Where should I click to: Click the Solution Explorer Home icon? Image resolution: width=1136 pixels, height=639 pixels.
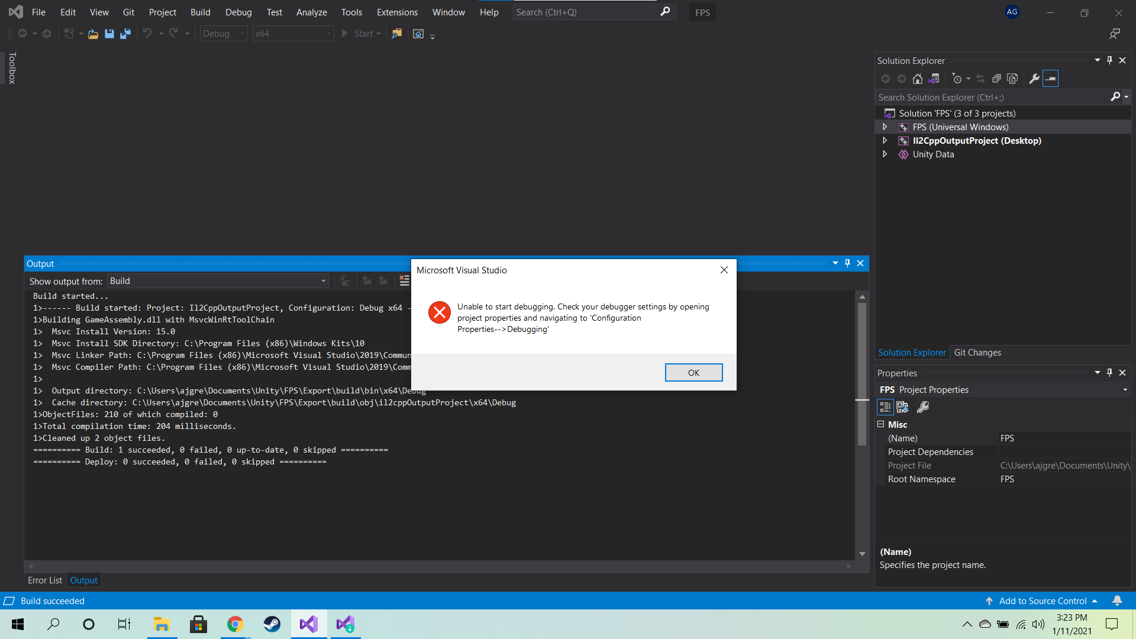click(x=917, y=79)
